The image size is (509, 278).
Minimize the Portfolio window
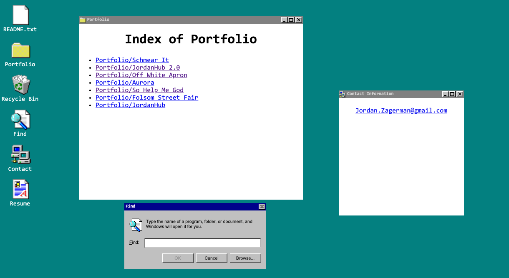tap(285, 20)
